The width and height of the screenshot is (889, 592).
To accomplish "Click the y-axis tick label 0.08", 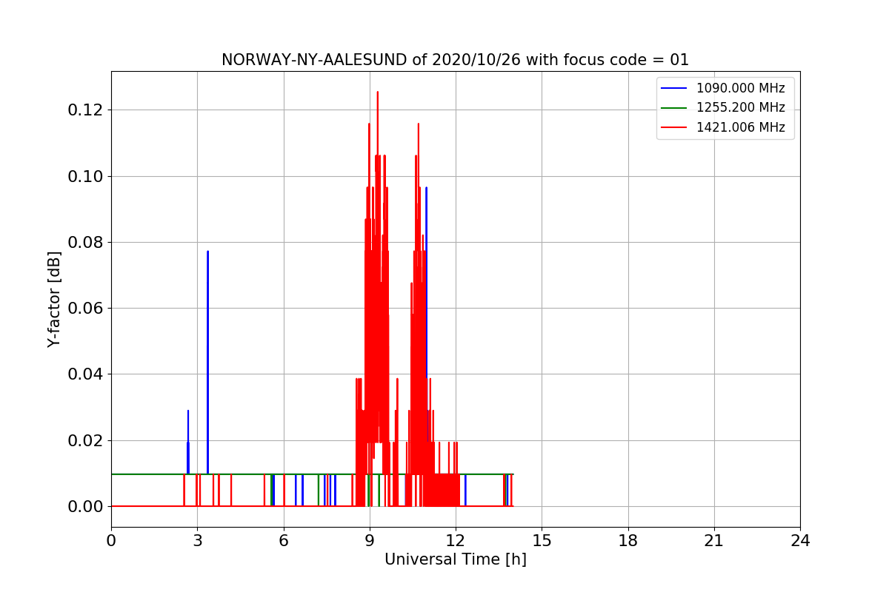I will click(84, 243).
